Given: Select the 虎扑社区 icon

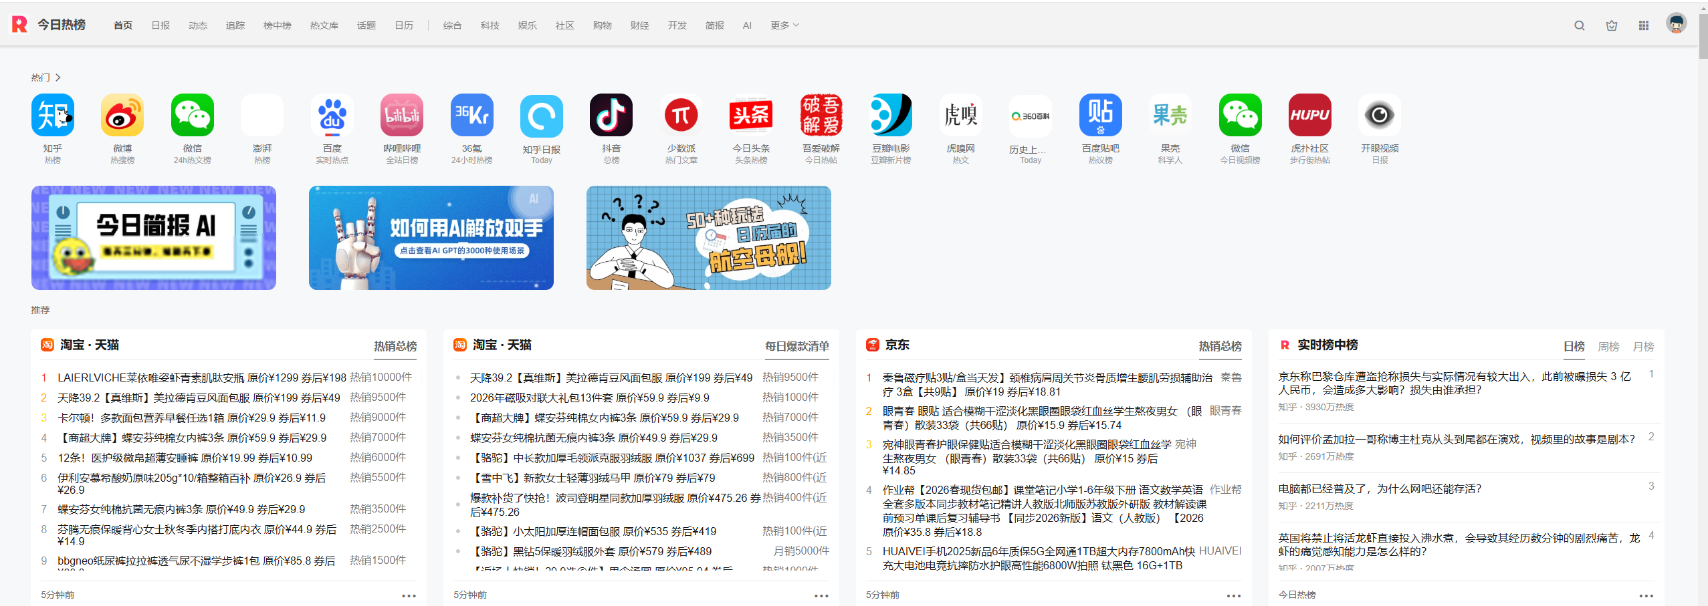Looking at the screenshot, I should click(x=1310, y=115).
